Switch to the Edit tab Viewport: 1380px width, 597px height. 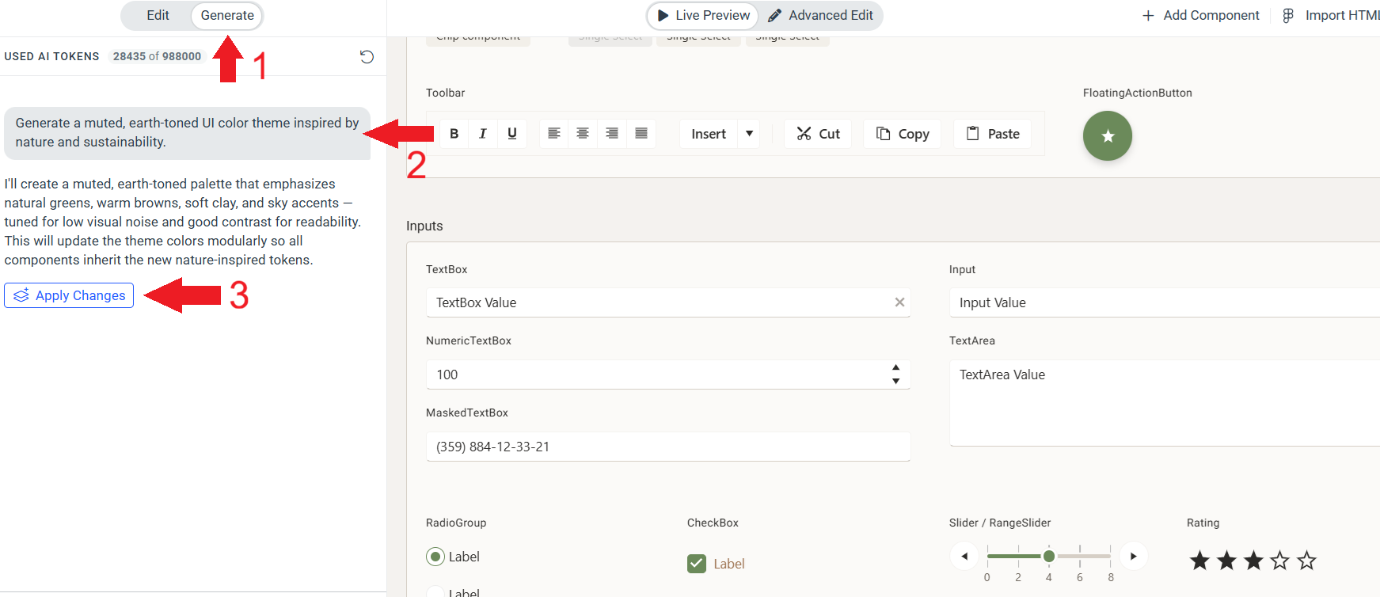click(x=158, y=15)
